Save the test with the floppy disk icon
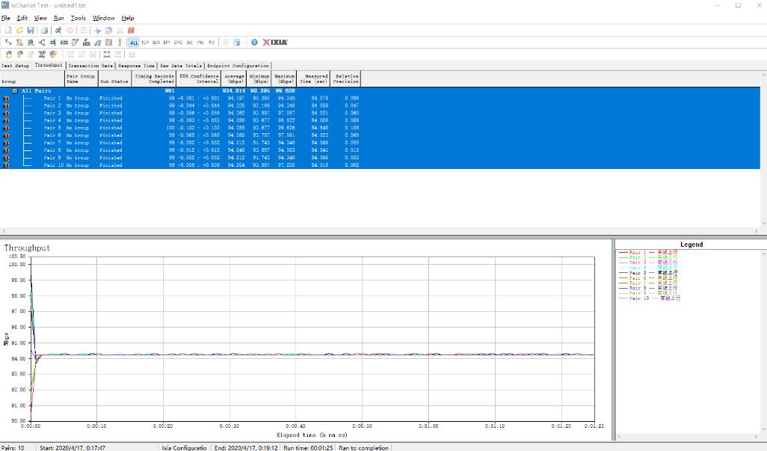767x451 pixels. (31, 30)
